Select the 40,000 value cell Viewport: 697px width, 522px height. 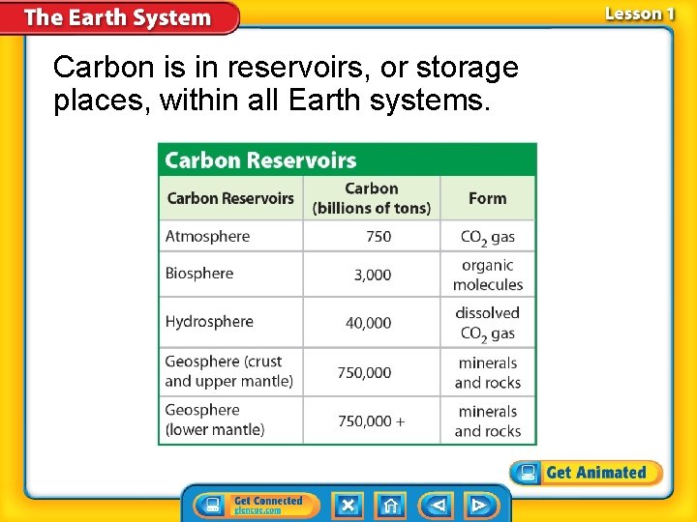click(372, 322)
